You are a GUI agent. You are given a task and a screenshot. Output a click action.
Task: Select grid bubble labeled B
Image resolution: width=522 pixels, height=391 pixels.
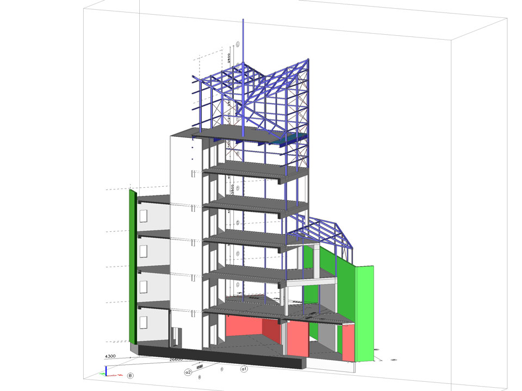130,375
